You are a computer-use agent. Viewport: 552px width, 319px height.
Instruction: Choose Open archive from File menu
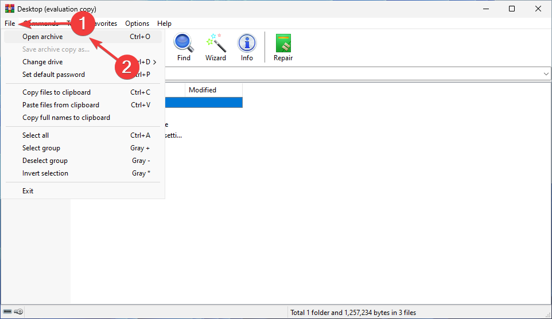click(83, 37)
